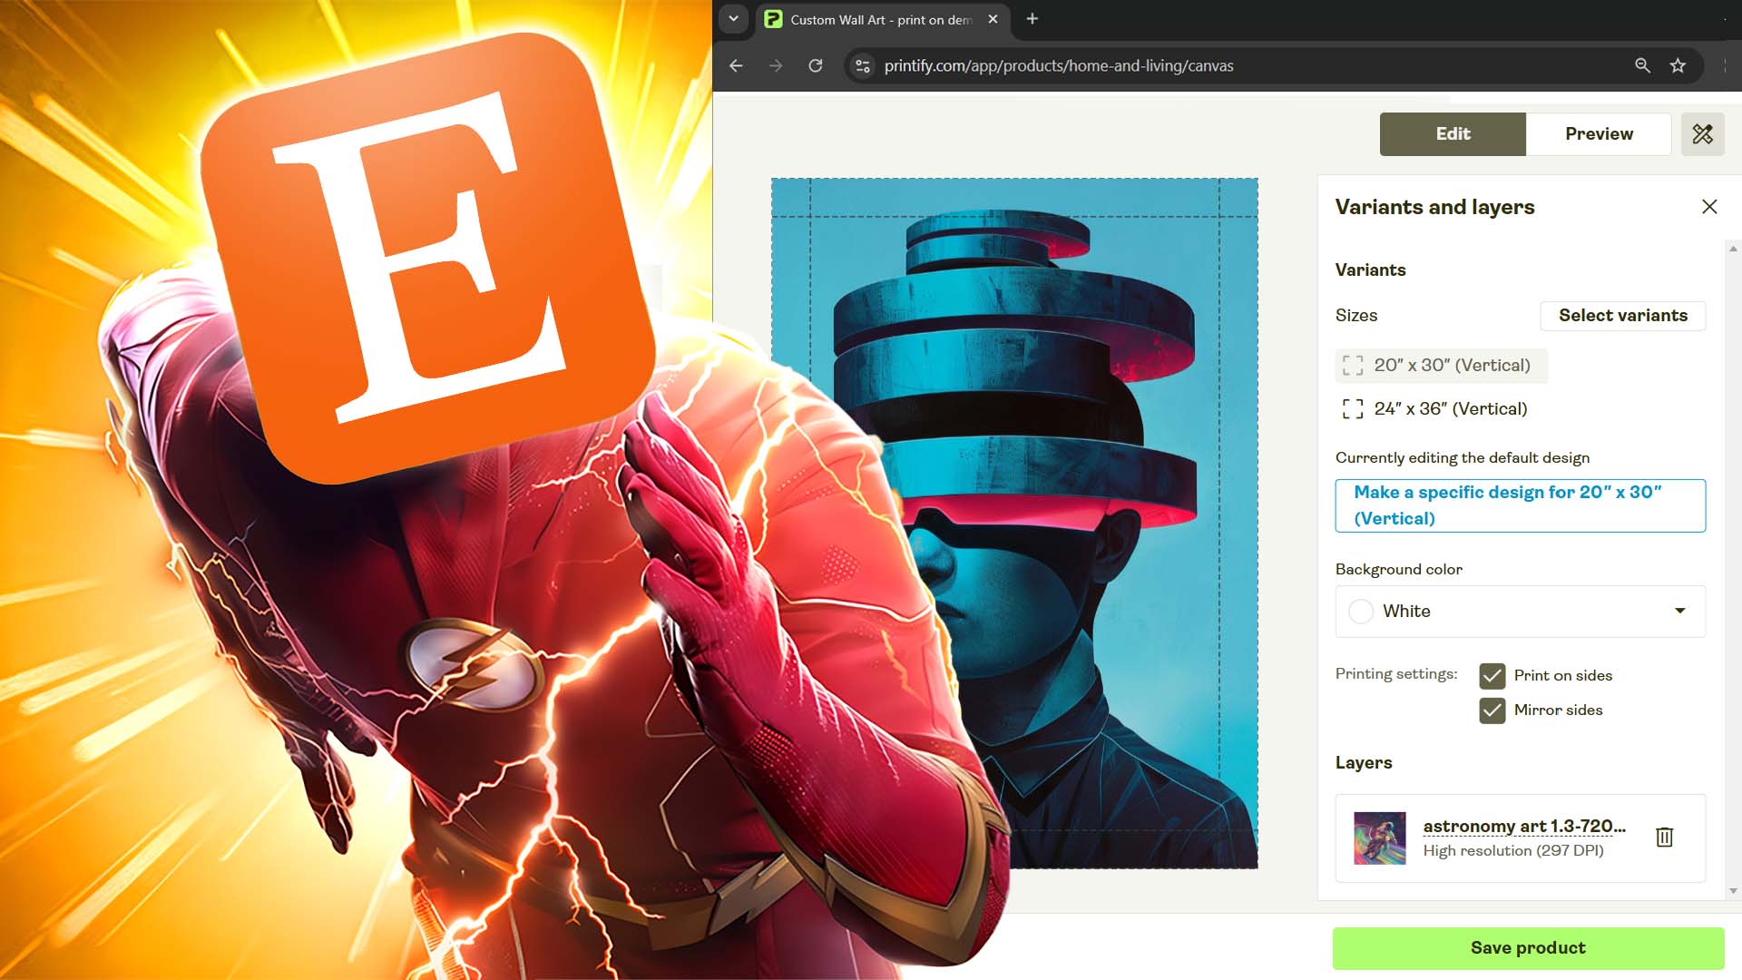Open the Background color White dropdown
The image size is (1742, 980).
(x=1520, y=612)
